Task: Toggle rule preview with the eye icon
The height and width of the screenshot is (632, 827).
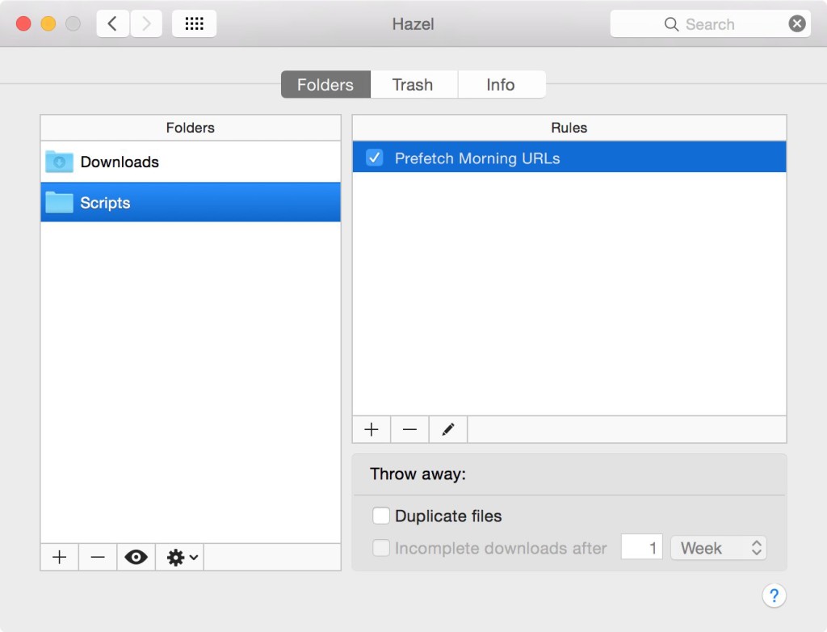Action: (136, 557)
